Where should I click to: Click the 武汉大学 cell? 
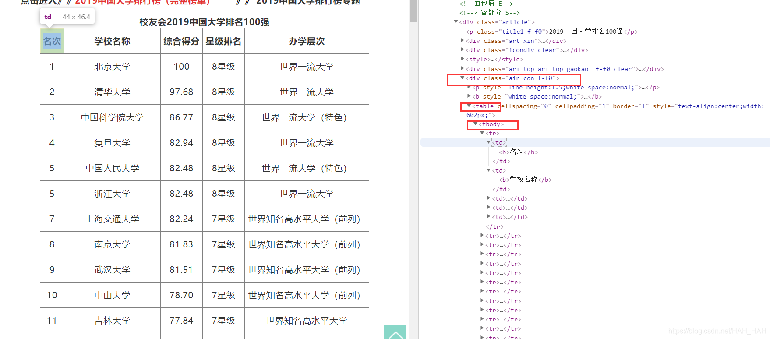tap(112, 270)
